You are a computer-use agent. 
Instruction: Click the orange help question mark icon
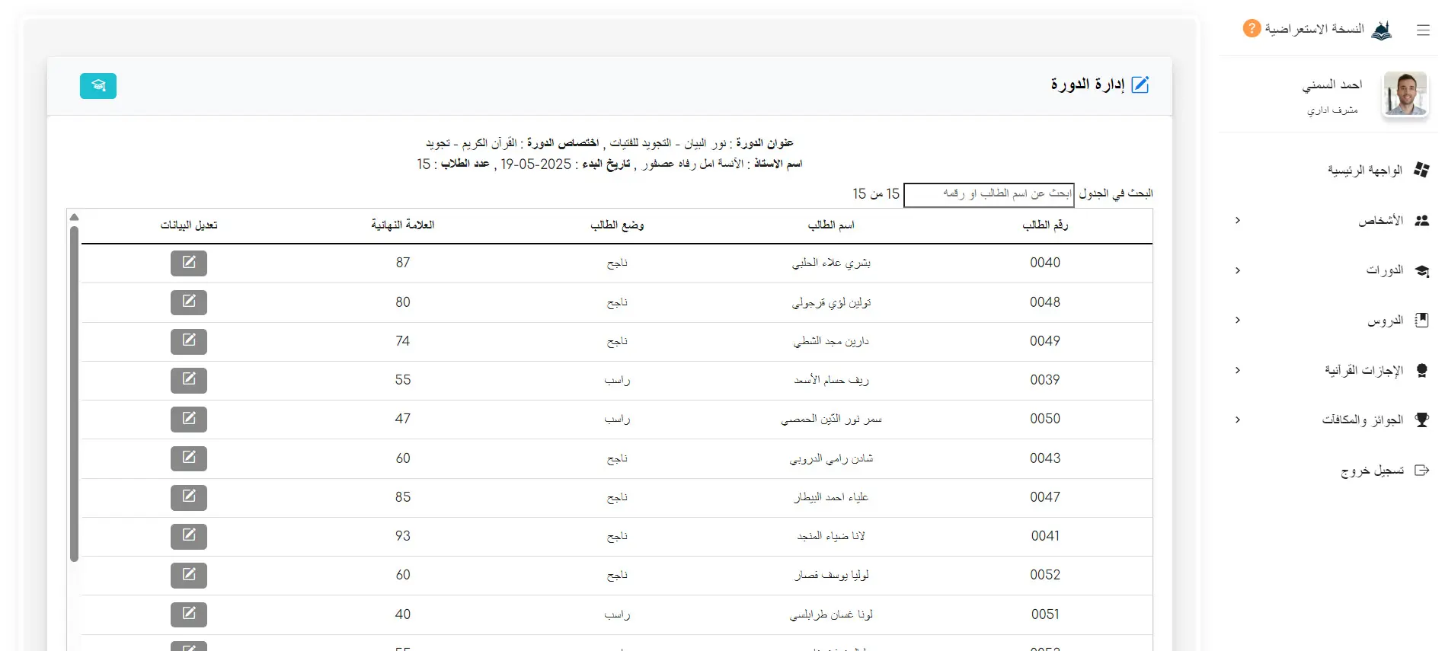coord(1251,29)
